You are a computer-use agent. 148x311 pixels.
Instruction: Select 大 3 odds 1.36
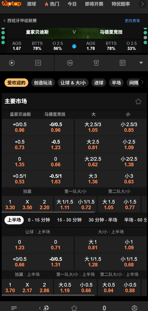pos(93,179)
